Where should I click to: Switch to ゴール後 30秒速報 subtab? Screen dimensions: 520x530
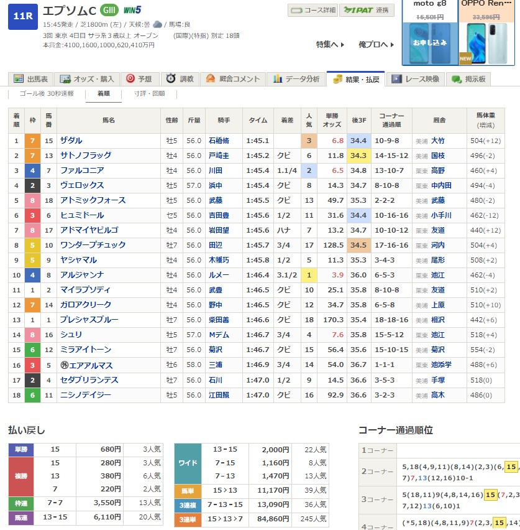tap(47, 93)
